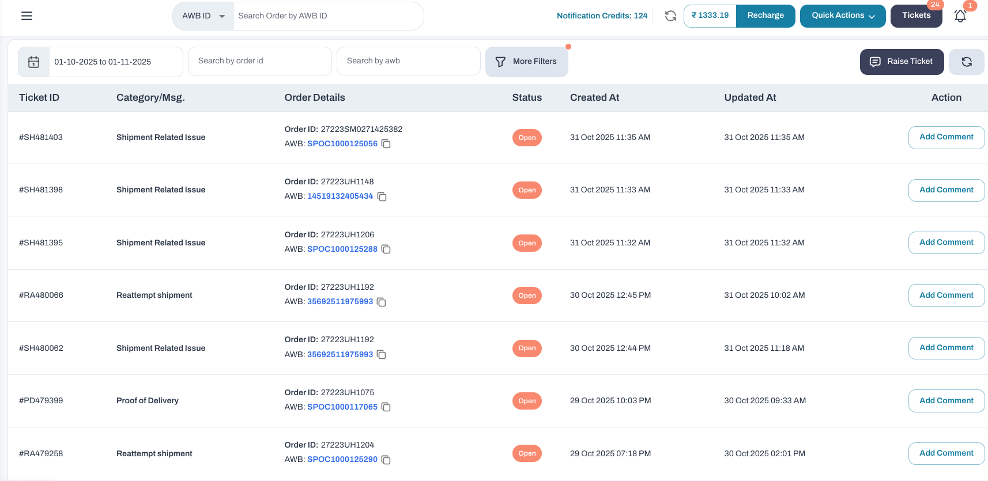Open AWB link SPOC1000125288
Image resolution: width=988 pixels, height=481 pixels.
pos(342,249)
